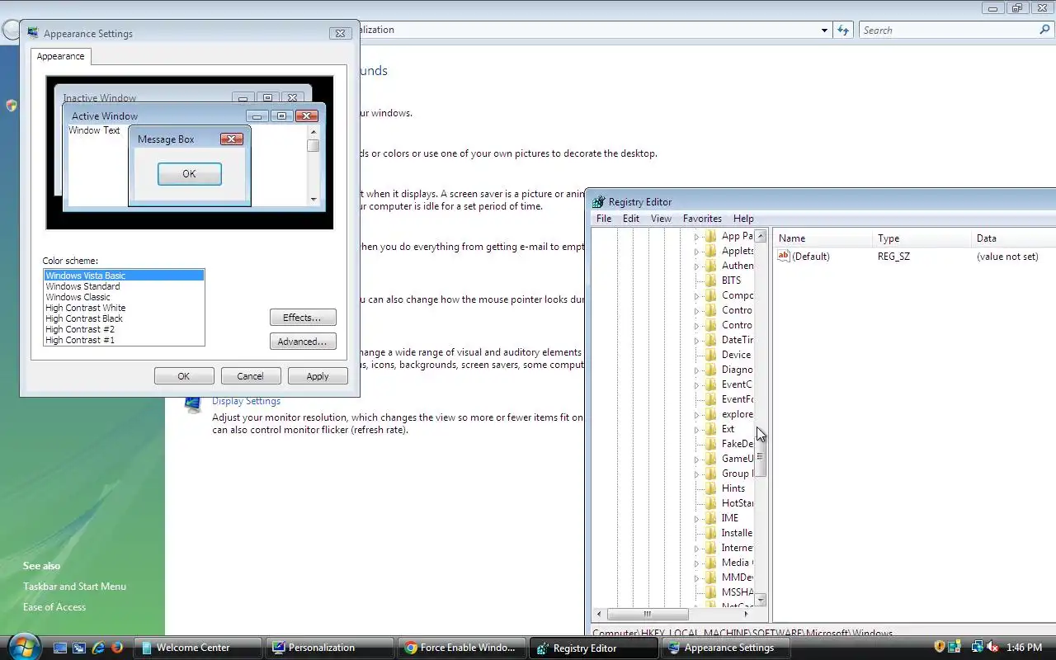Click the Show Desktop quick launch icon
Viewport: 1056px width, 660px height.
[x=60, y=648]
